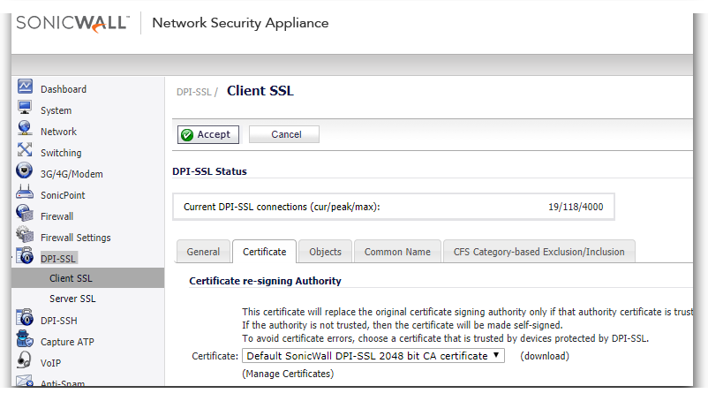The image size is (708, 401).
Task: Click the (download) certificate link
Action: point(545,356)
